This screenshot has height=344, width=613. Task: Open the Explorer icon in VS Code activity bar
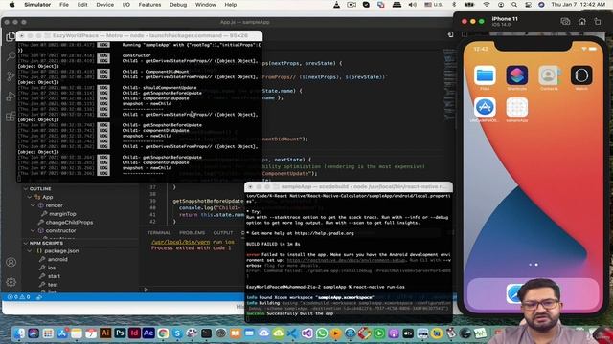coord(11,36)
